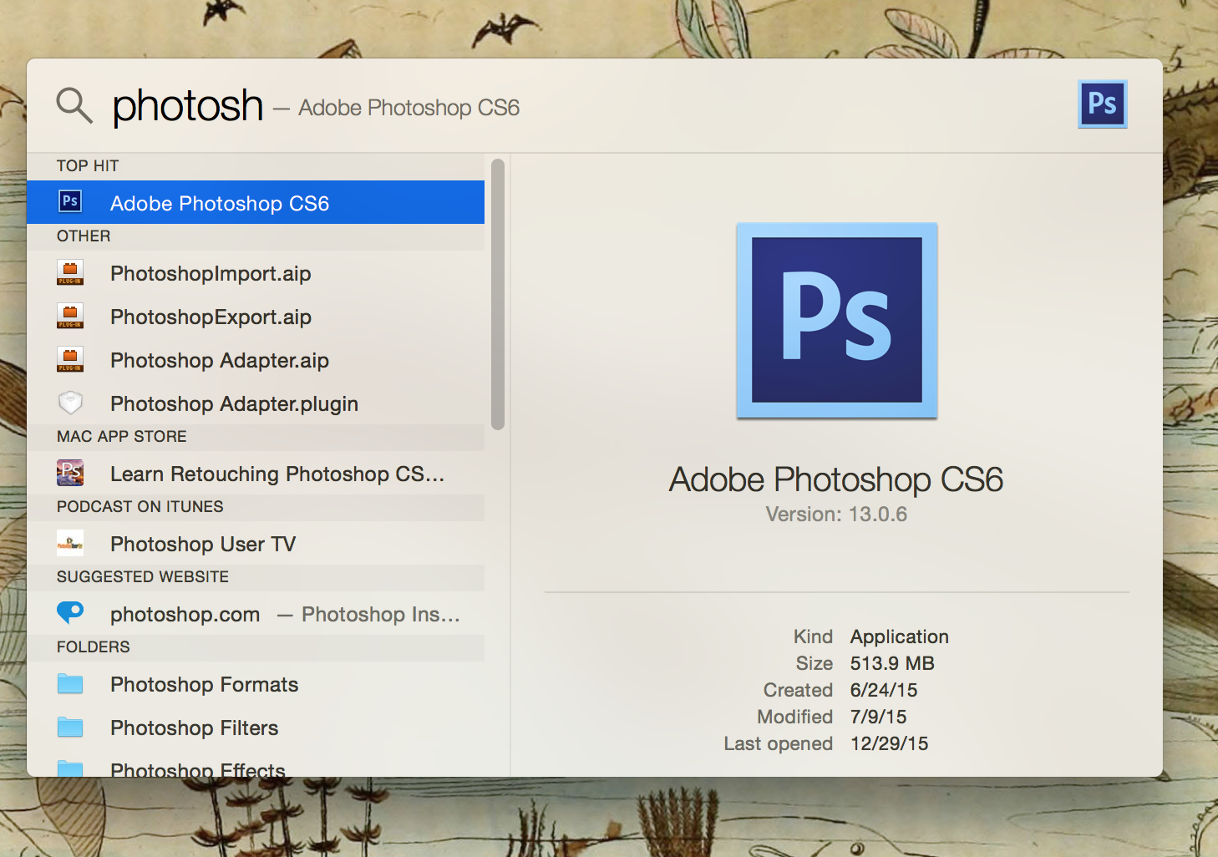Select the Photoshop Effects folder
This screenshot has width=1218, height=857.
[x=256, y=763]
